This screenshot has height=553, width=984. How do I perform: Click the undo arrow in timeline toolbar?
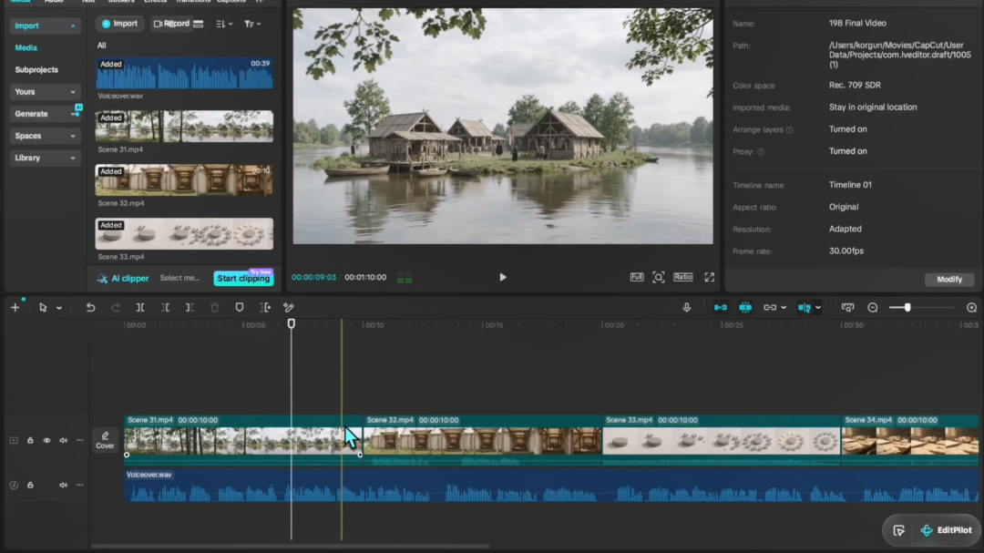click(x=90, y=308)
